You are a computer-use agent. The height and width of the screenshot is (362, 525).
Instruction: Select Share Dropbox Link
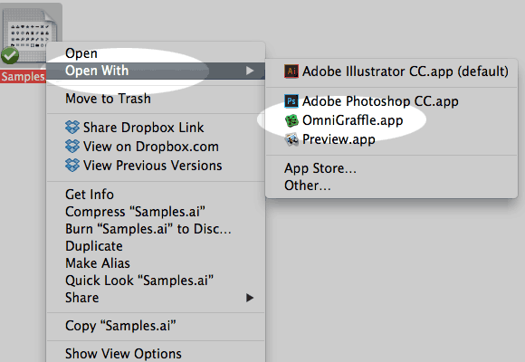pyautogui.click(x=156, y=128)
